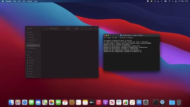The height and width of the screenshot is (107, 190).
Task: Select the Gray tag in the Finder sidebar
Action: point(33,74)
